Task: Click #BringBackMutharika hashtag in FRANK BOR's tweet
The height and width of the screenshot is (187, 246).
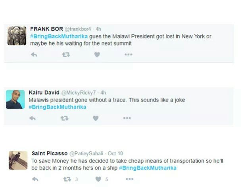Action: point(58,36)
